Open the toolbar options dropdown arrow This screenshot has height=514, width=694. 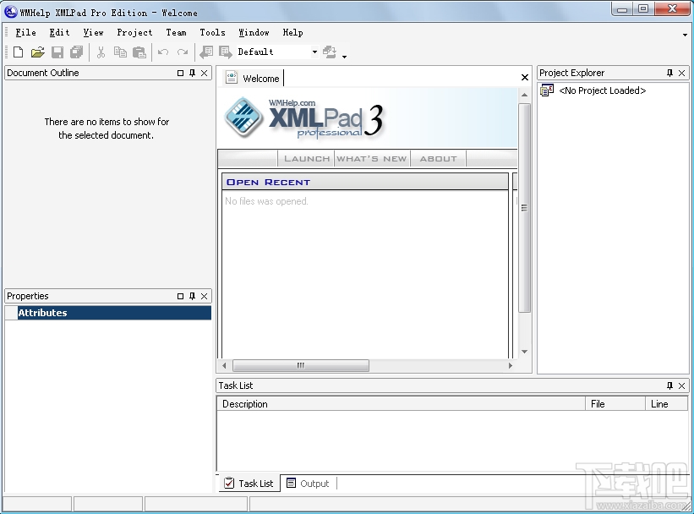[344, 57]
